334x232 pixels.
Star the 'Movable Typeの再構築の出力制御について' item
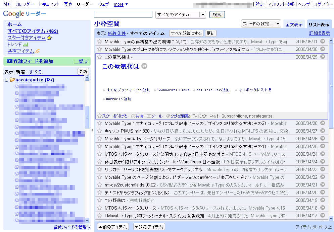99,42
